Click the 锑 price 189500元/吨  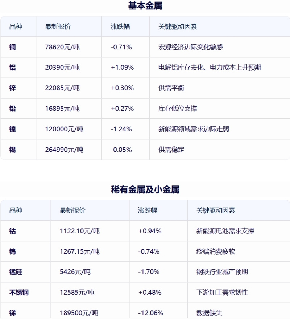(x=79, y=313)
